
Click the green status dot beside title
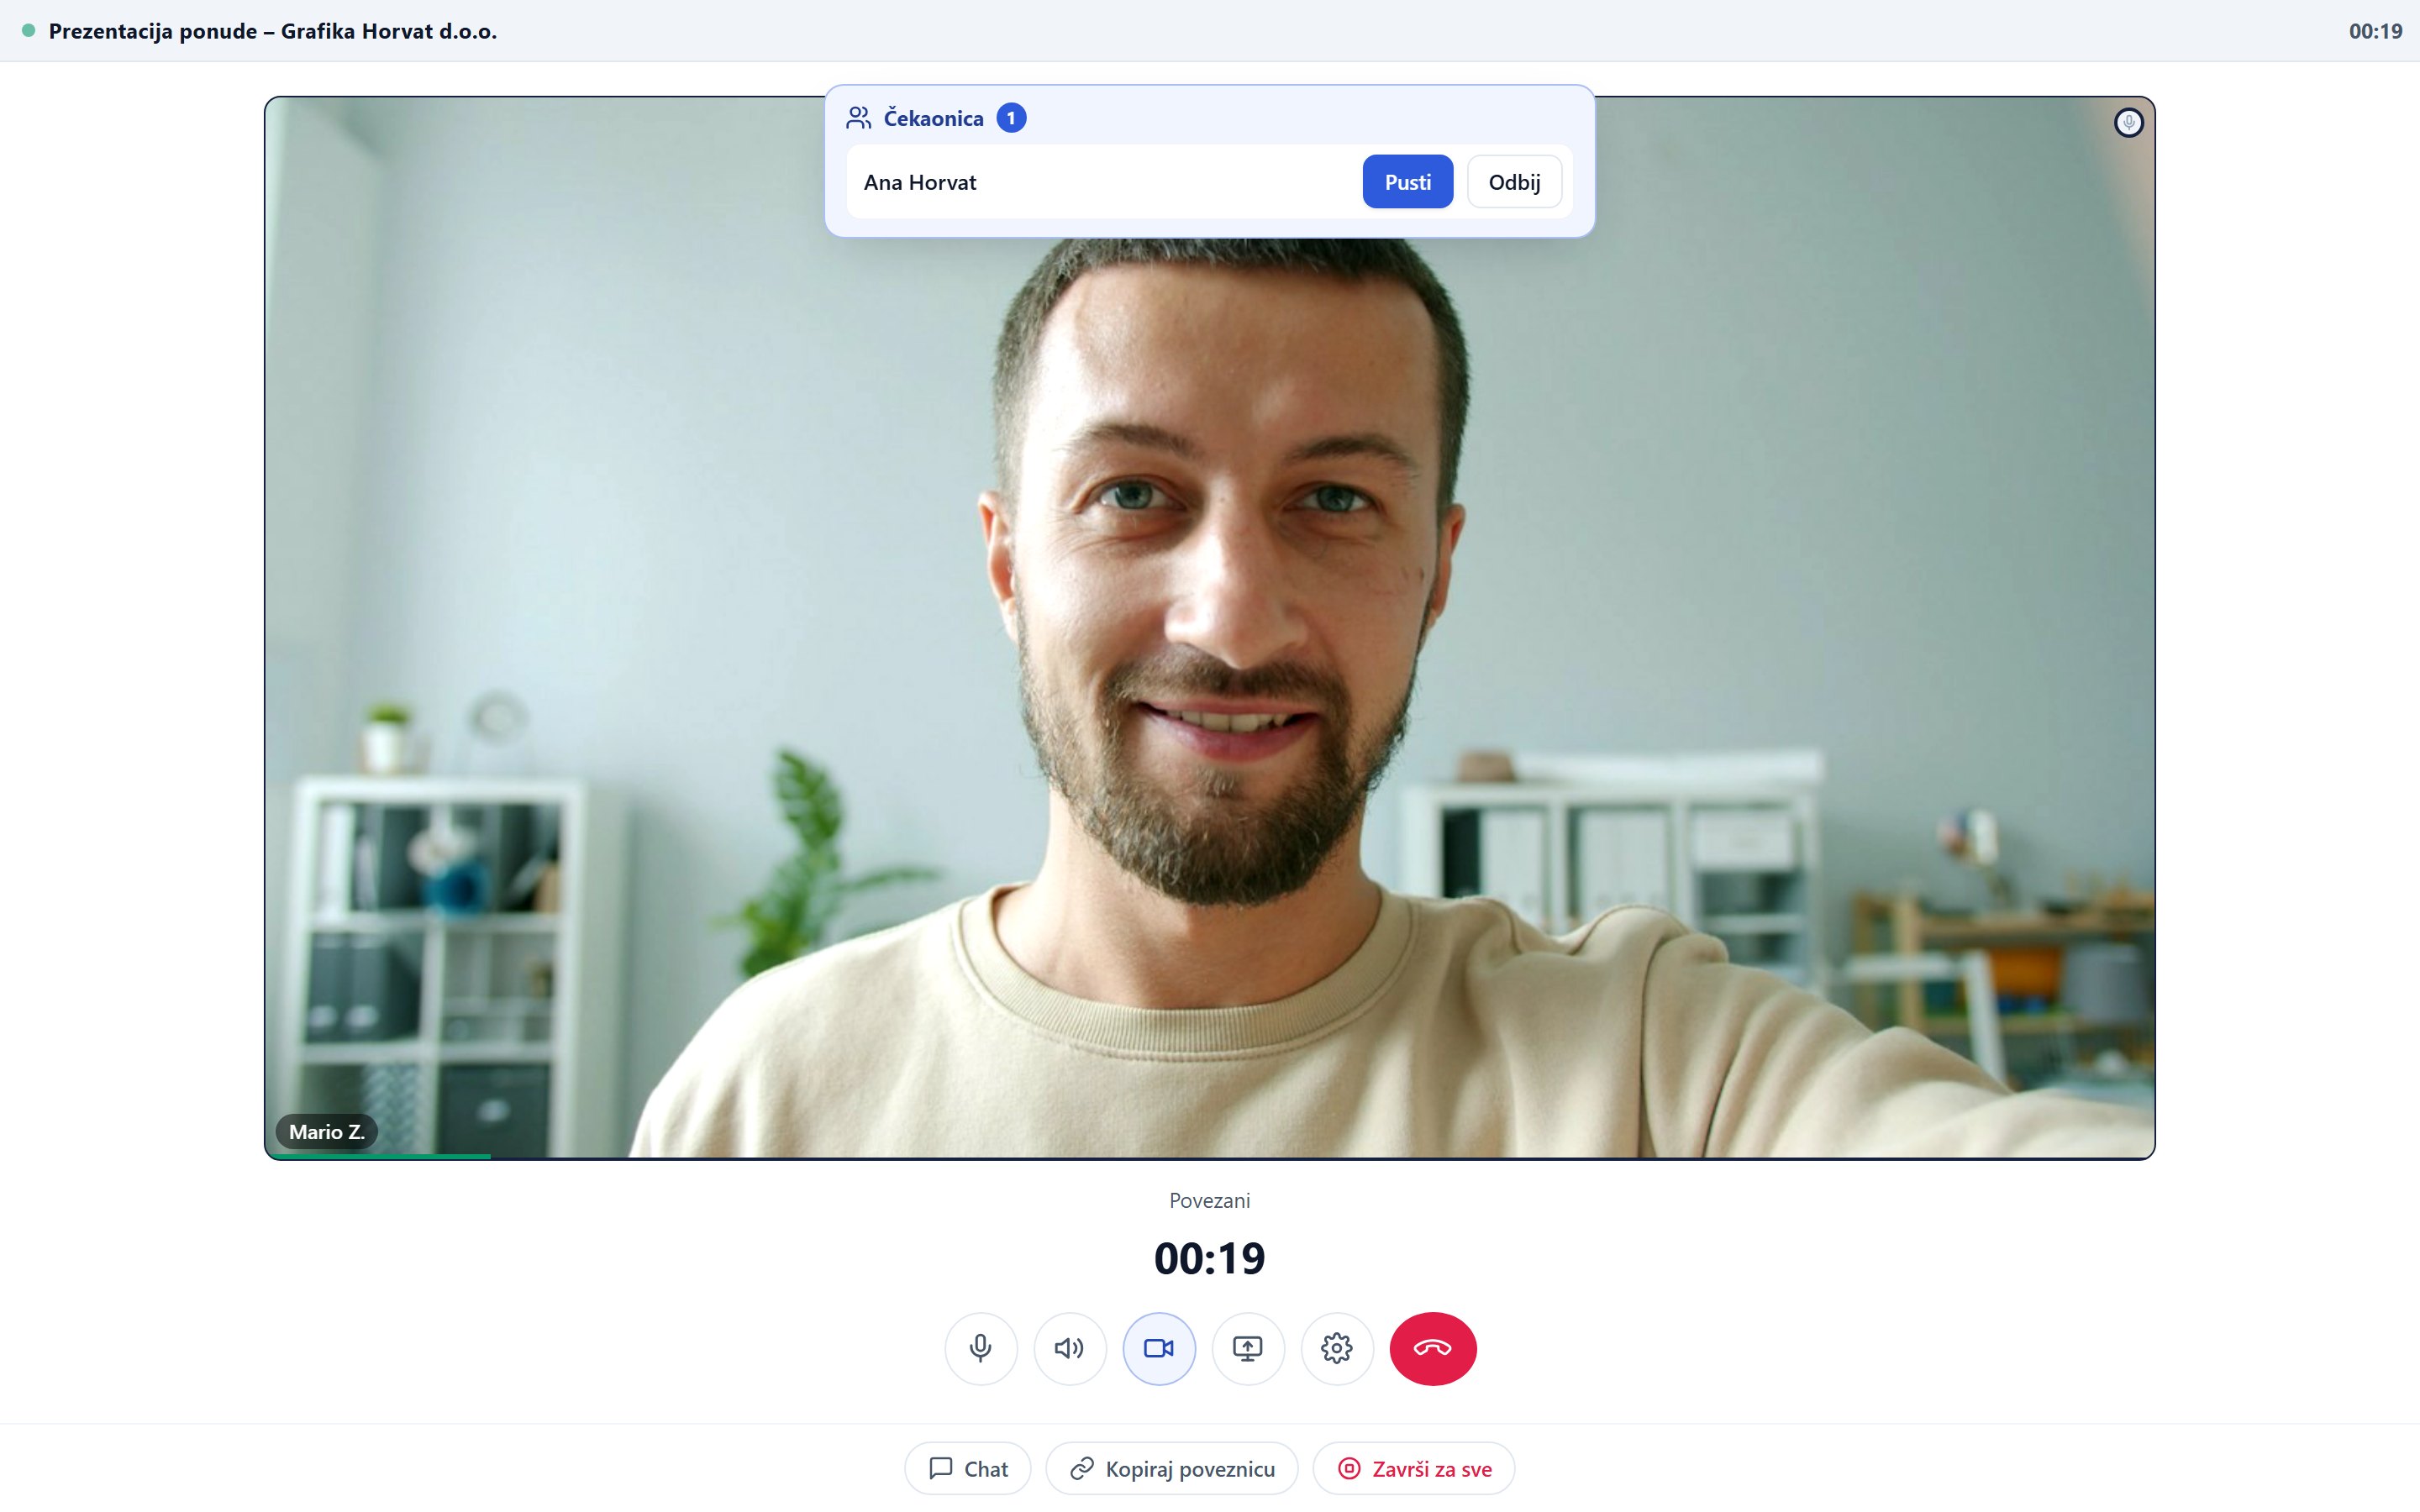[29, 30]
